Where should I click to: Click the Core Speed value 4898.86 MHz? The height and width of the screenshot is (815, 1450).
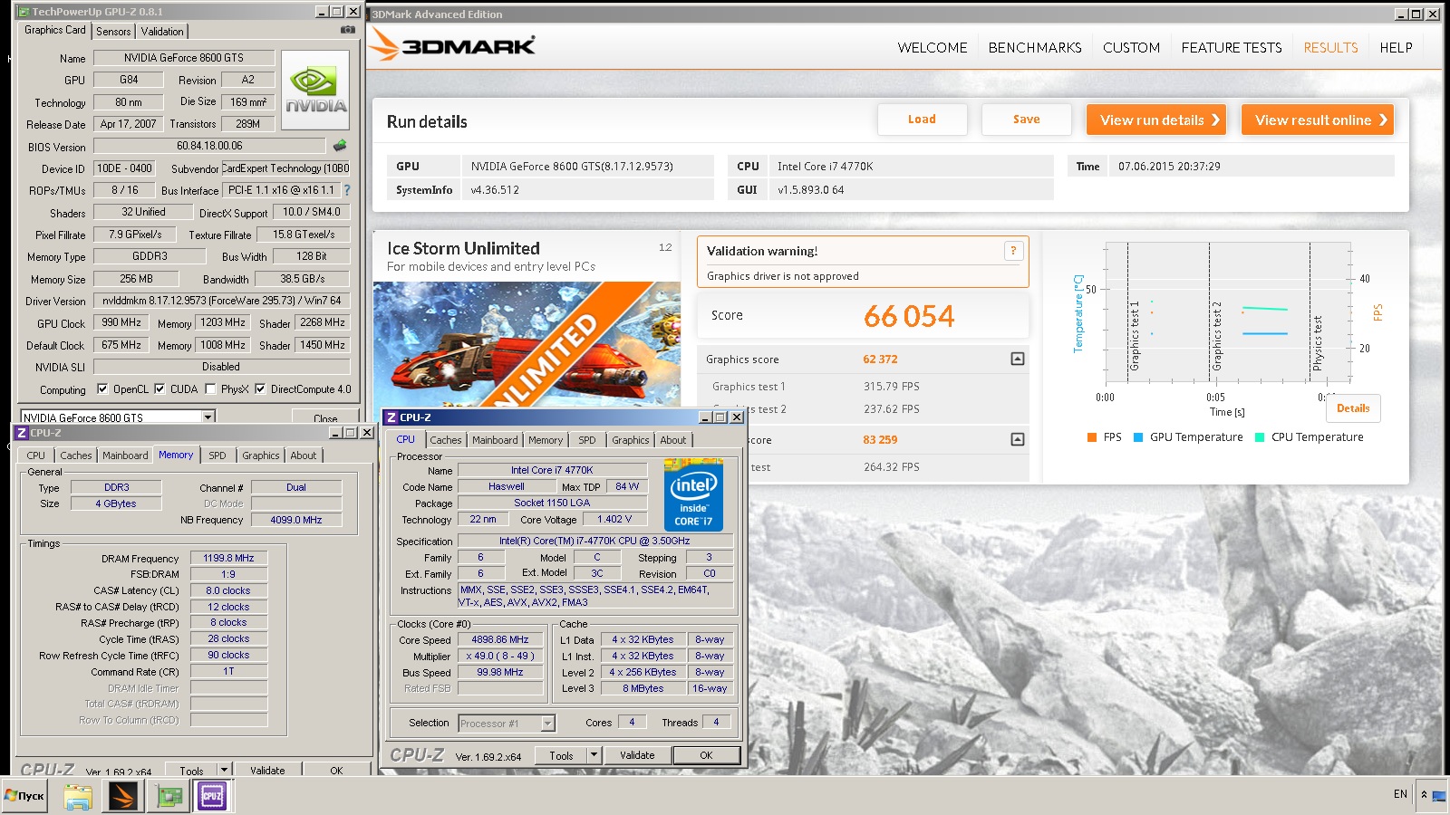click(499, 639)
